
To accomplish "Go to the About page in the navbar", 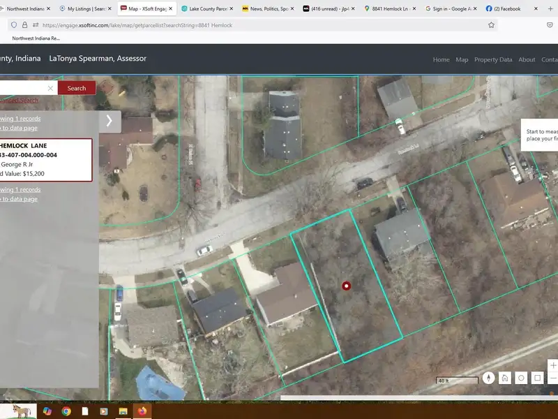I will (527, 59).
